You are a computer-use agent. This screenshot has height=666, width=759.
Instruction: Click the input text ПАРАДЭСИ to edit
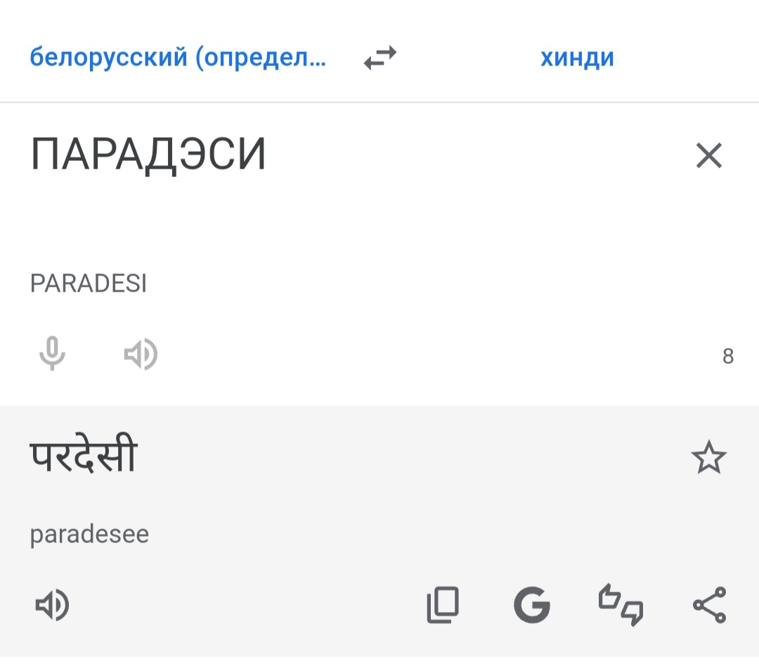point(148,155)
